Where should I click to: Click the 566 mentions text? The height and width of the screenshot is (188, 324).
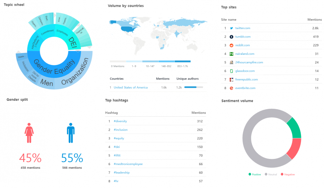72,168
